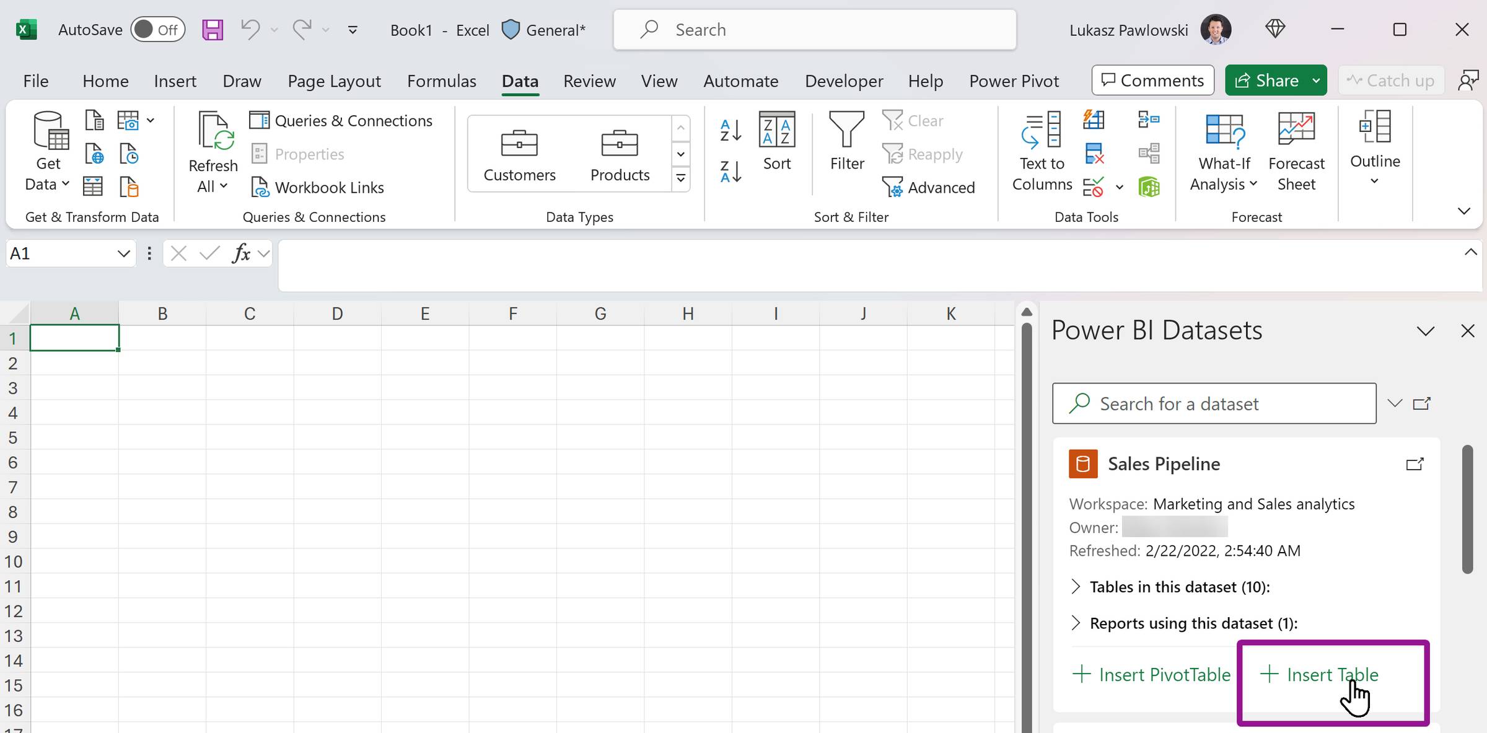The image size is (1487, 733).
Task: Expand the formula bar
Action: tap(1470, 252)
